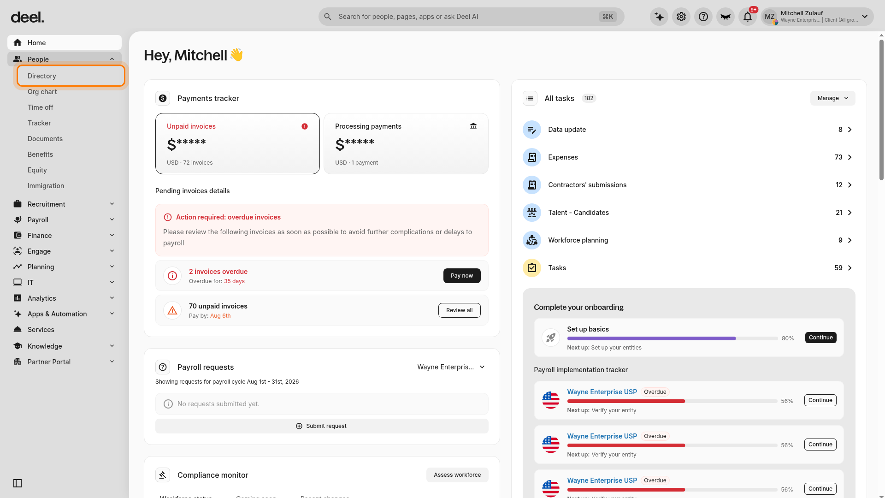
Task: Click the Payroll requests question icon
Action: click(x=163, y=367)
